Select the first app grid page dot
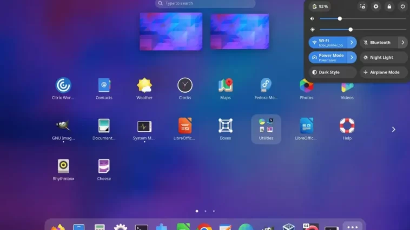The height and width of the screenshot is (230, 410). (197, 211)
